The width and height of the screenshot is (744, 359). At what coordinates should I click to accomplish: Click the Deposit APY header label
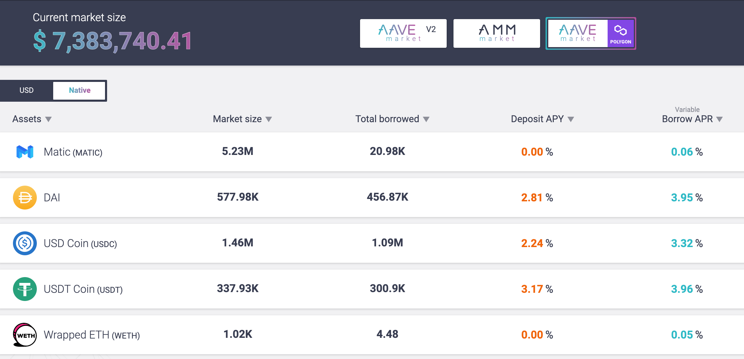pyautogui.click(x=537, y=119)
